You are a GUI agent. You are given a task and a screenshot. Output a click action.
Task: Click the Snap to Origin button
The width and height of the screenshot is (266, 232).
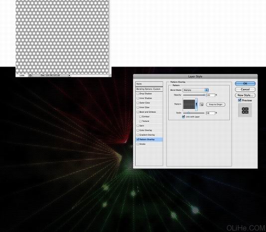coord(216,105)
